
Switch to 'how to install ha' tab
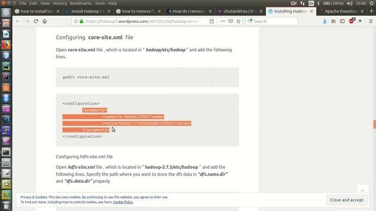point(37,11)
